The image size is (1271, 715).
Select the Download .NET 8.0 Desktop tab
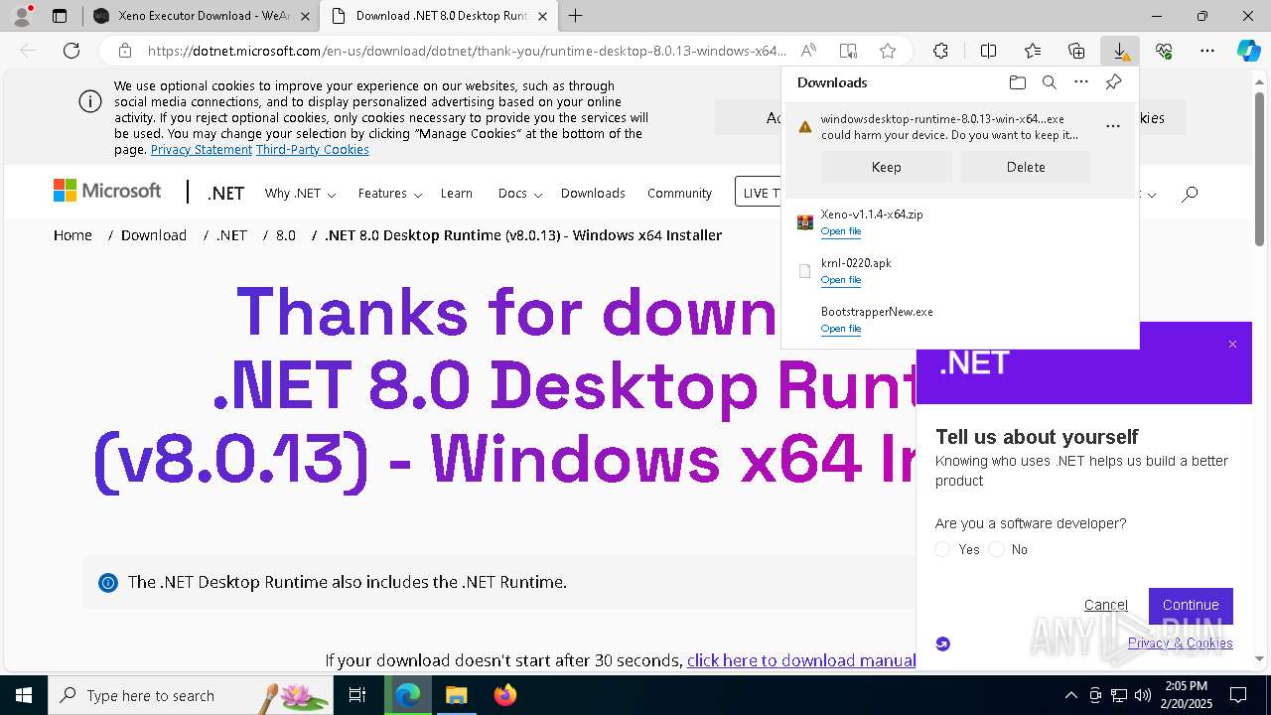tap(440, 16)
